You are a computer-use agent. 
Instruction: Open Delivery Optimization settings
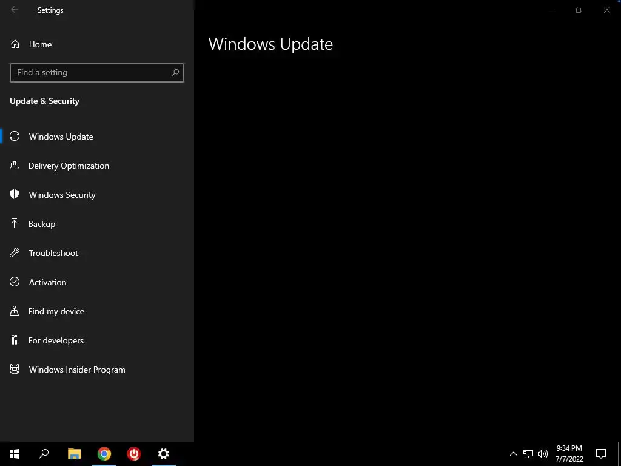pos(97,166)
